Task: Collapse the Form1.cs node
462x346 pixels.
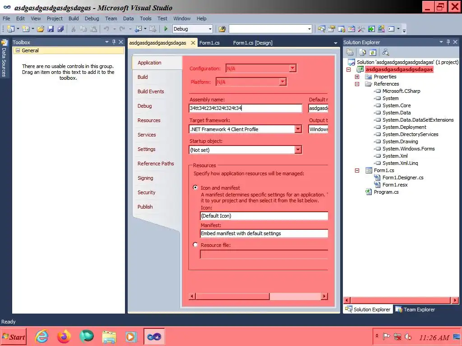Action: pyautogui.click(x=357, y=170)
